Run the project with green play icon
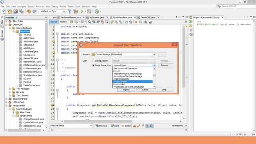This screenshot has width=256, height=144. (x=82, y=12)
